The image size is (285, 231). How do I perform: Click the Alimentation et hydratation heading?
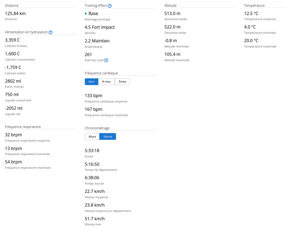26,32
